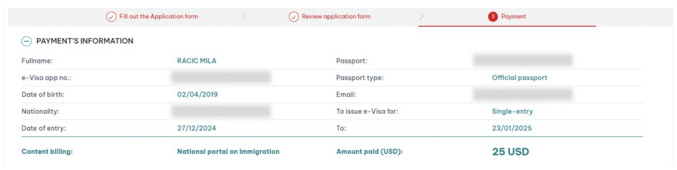
Task: Click the checkmark icon beside Review application form
Action: tap(293, 17)
